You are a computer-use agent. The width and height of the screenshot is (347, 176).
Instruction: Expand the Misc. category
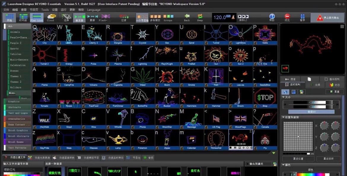click(x=12, y=93)
